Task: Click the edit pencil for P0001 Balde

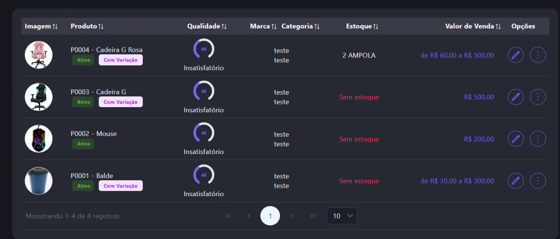Action: 516,181
